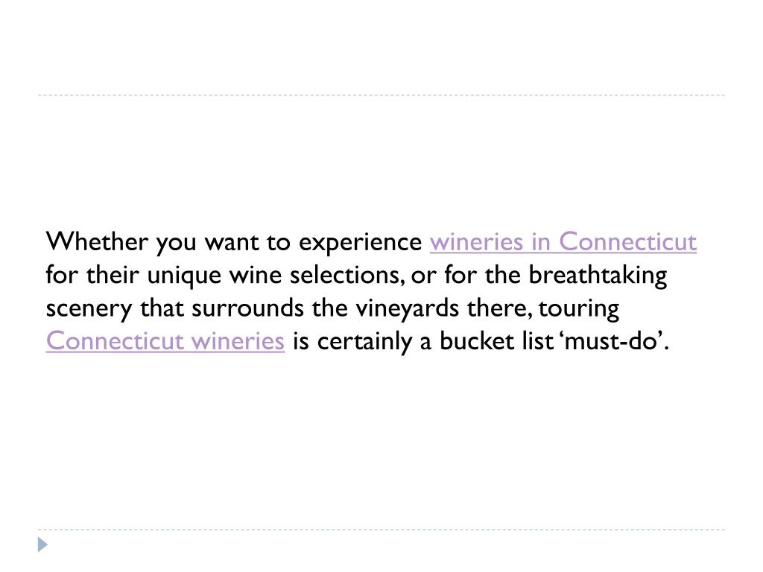Click the word 'surrounds' in the paragraph
This screenshot has height=572, width=763.
coord(247,308)
